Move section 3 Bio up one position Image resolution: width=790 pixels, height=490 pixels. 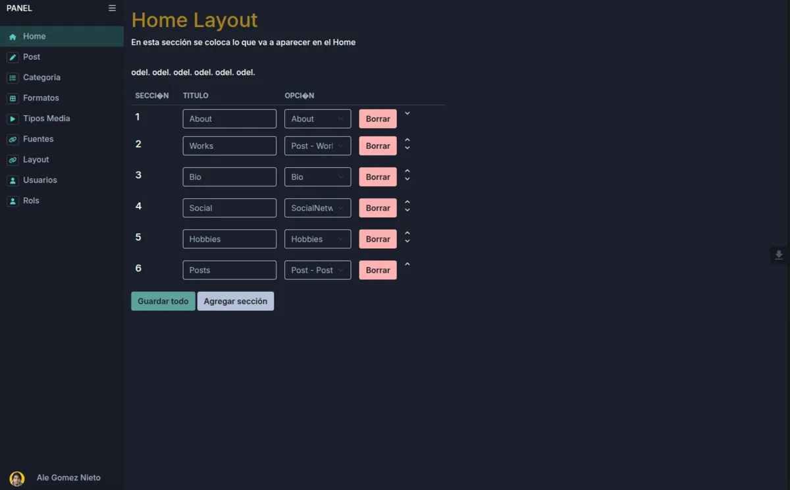[x=407, y=171]
